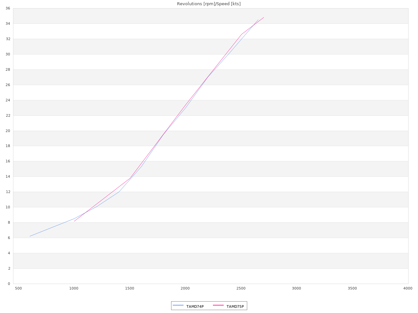Click the 0 label on the y-axis
This screenshot has height=313, width=418.
click(9, 284)
